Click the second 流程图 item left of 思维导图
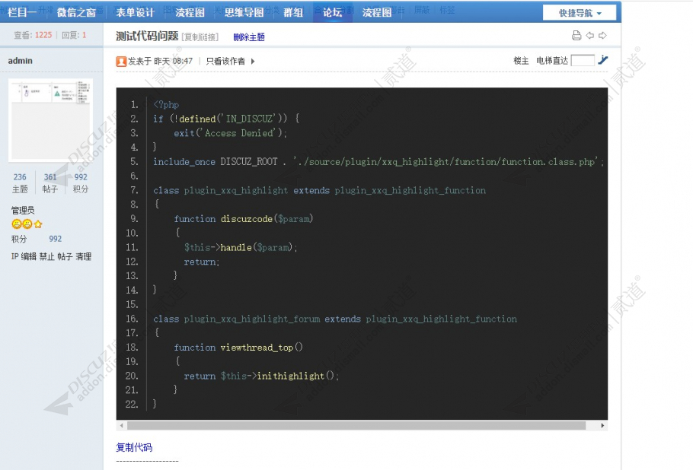The height and width of the screenshot is (470, 693). [x=190, y=12]
